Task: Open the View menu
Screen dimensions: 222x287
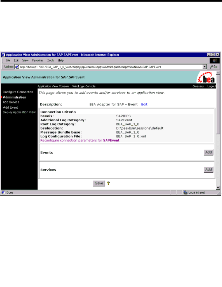Action: point(25,60)
